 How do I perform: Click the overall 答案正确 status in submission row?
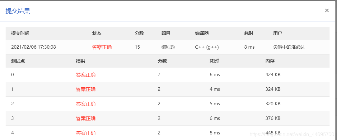click(102, 47)
